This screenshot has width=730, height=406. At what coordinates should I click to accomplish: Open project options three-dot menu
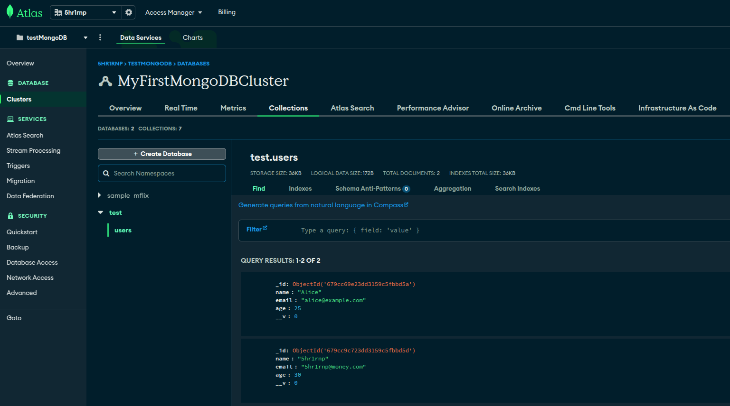click(100, 37)
